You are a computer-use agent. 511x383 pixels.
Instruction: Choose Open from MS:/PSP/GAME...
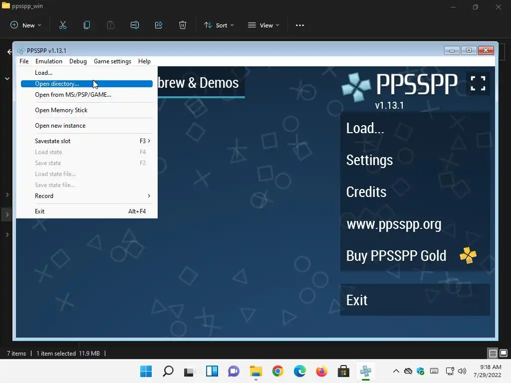pos(87,95)
